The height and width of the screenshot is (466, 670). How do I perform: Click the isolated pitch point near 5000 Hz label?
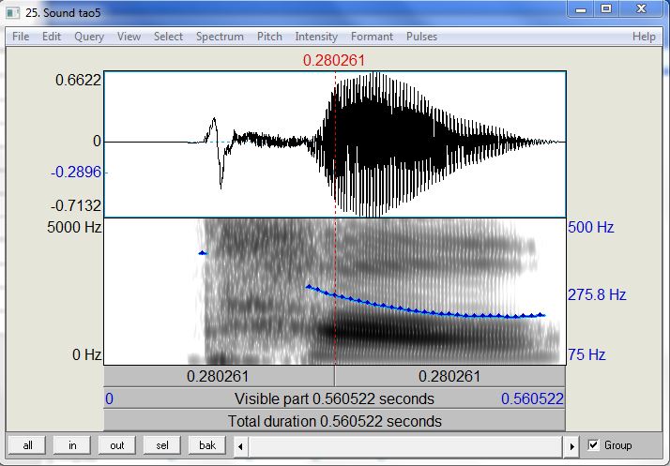203,253
